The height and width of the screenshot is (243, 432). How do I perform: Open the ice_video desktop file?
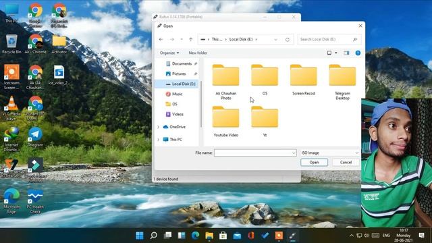click(x=59, y=75)
